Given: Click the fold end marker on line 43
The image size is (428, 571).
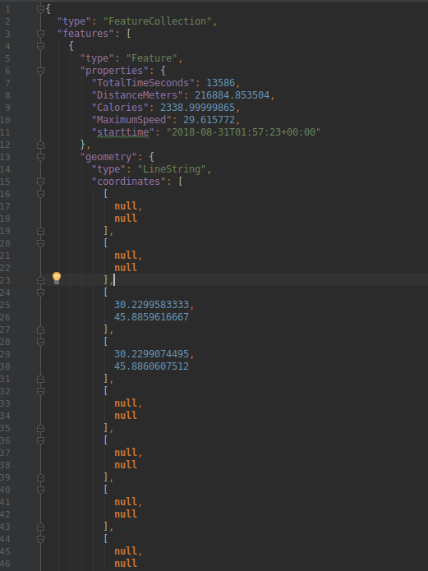Looking at the screenshot, I should (41, 527).
